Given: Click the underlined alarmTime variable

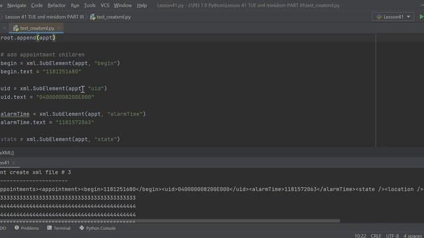Looking at the screenshot, I should [15, 114].
